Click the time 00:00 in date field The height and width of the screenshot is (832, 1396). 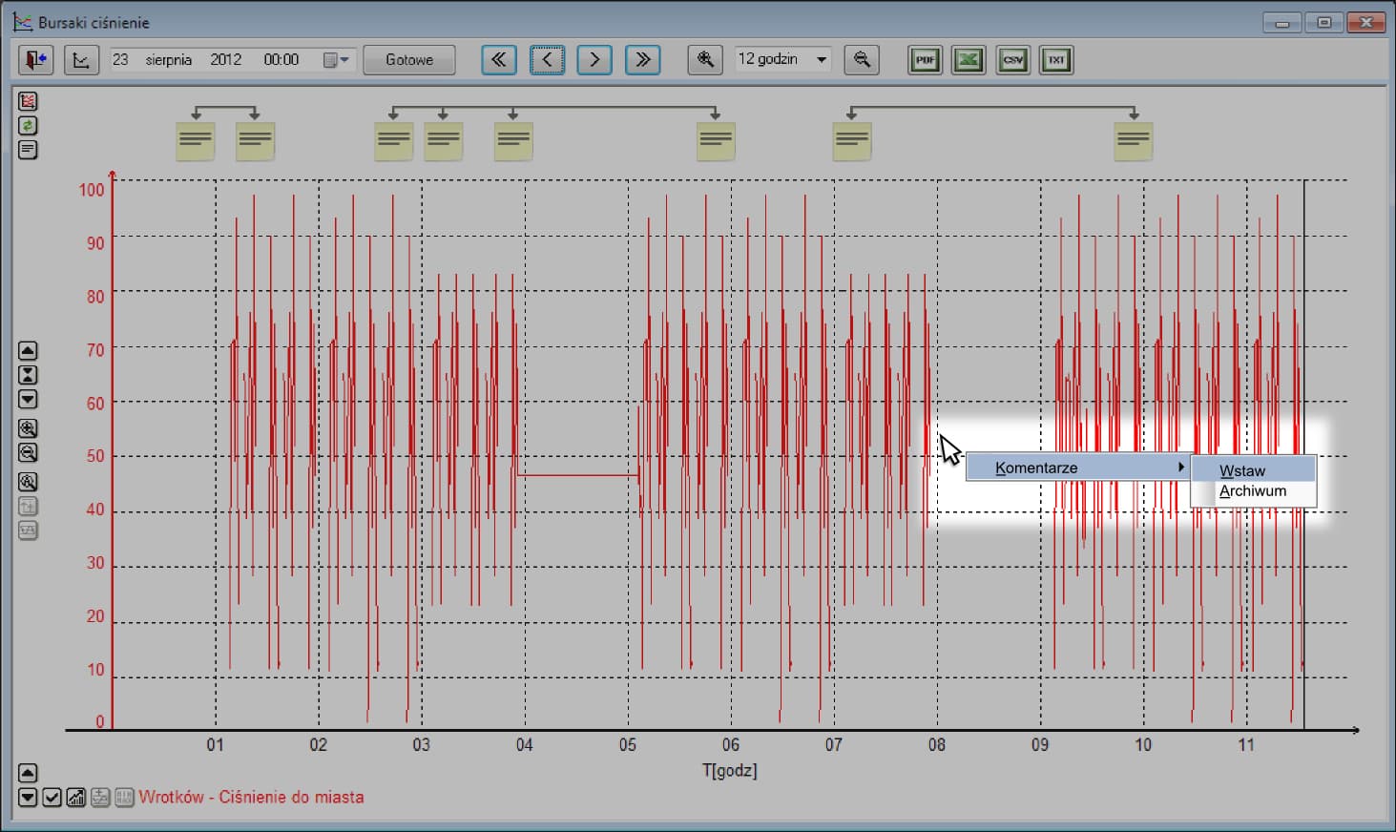pos(281,60)
